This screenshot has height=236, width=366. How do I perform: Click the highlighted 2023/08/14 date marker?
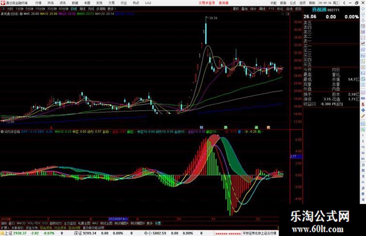tap(119, 219)
